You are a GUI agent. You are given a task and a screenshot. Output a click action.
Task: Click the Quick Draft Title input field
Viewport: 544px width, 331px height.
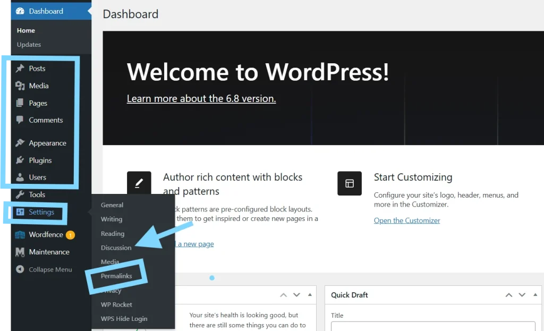click(433, 326)
